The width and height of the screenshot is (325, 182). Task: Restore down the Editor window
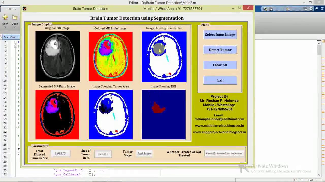tap(310, 3)
